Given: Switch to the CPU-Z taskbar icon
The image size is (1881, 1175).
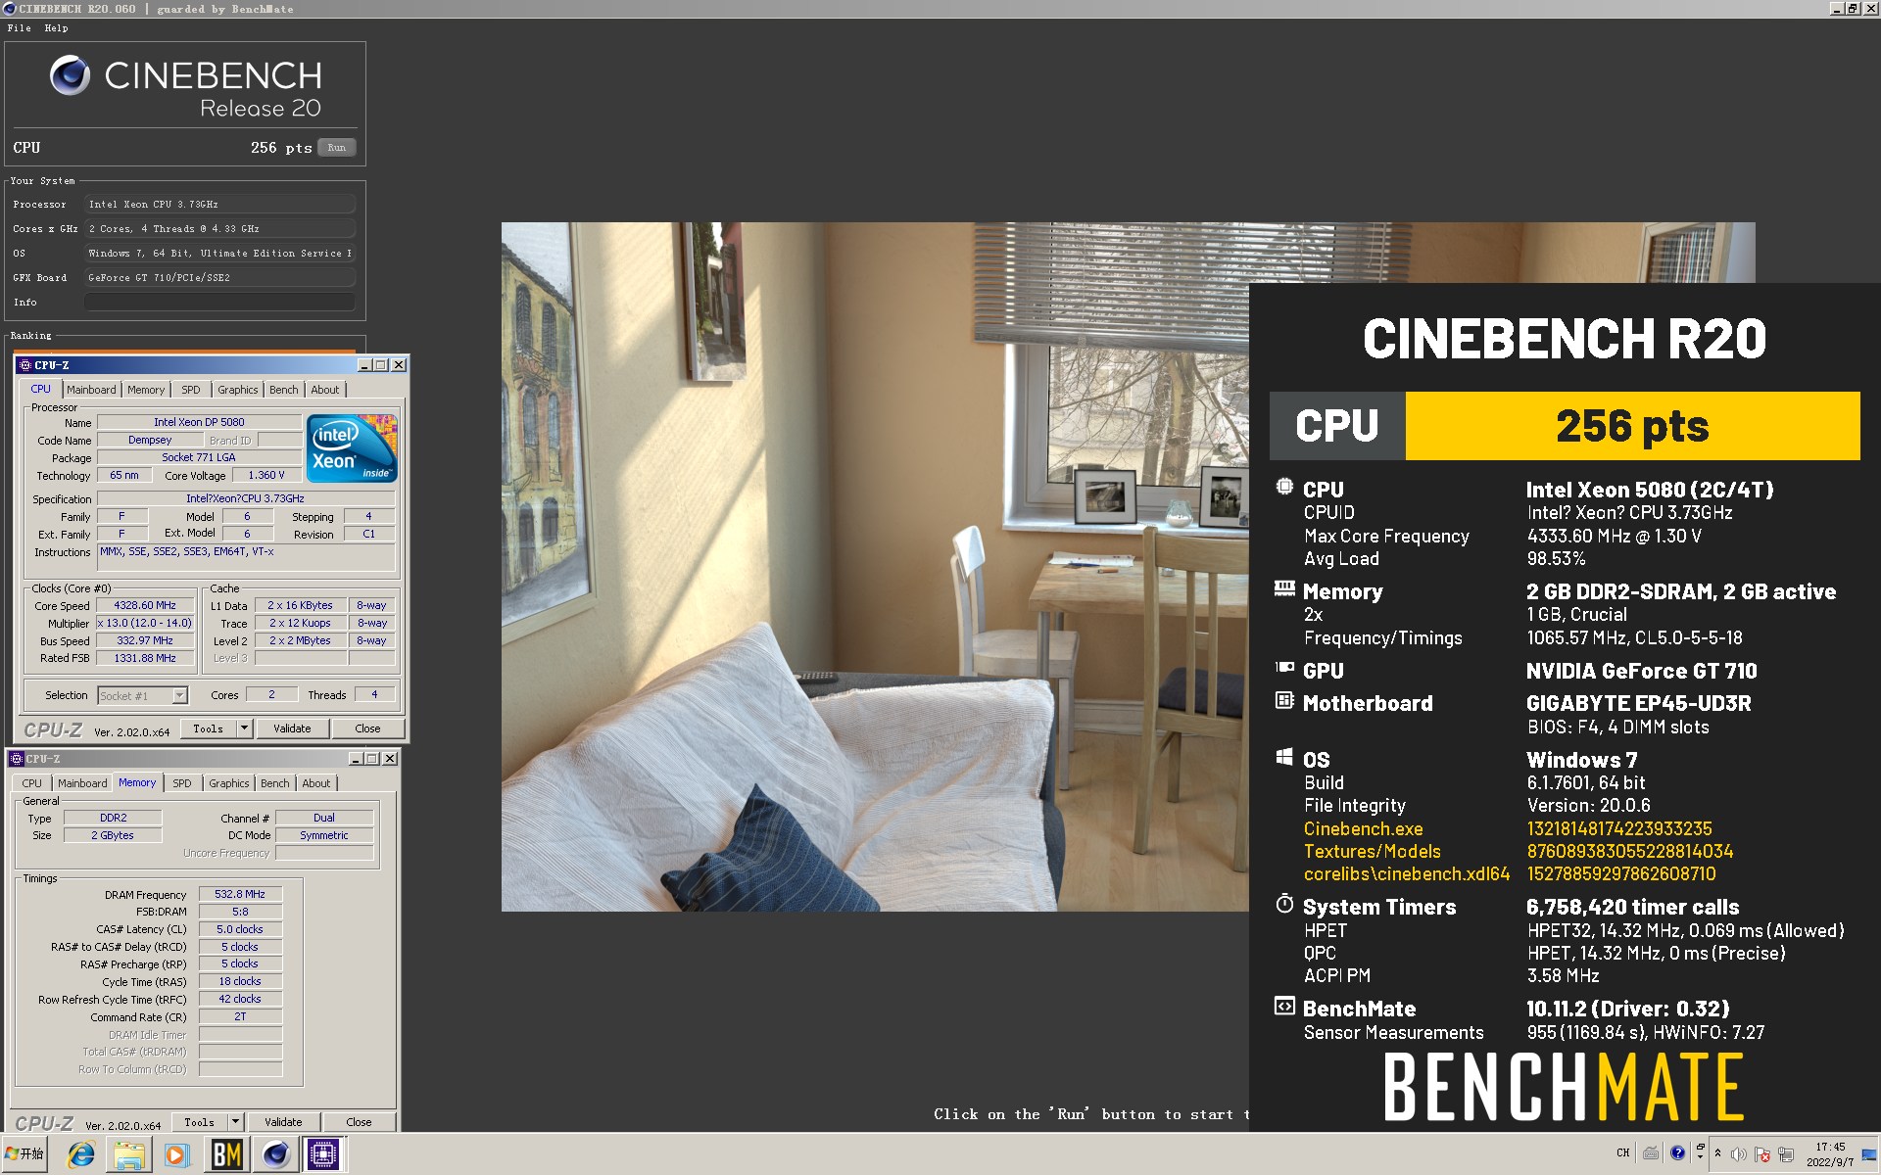Looking at the screenshot, I should point(323,1155).
